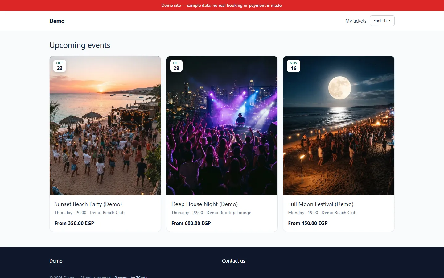Click From 350.00 EGP price
This screenshot has height=278, width=444.
74,223
